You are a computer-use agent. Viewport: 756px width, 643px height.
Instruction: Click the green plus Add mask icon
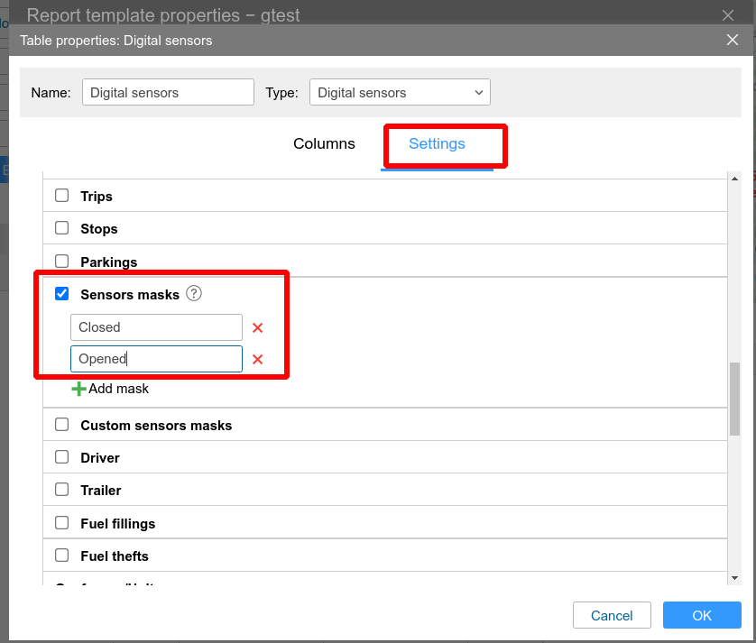(79, 389)
